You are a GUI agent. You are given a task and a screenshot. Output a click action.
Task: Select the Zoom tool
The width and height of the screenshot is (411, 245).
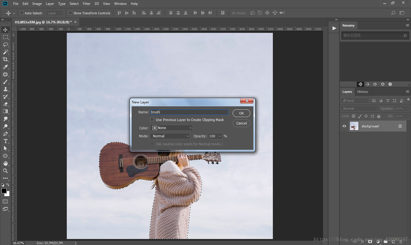[5, 171]
